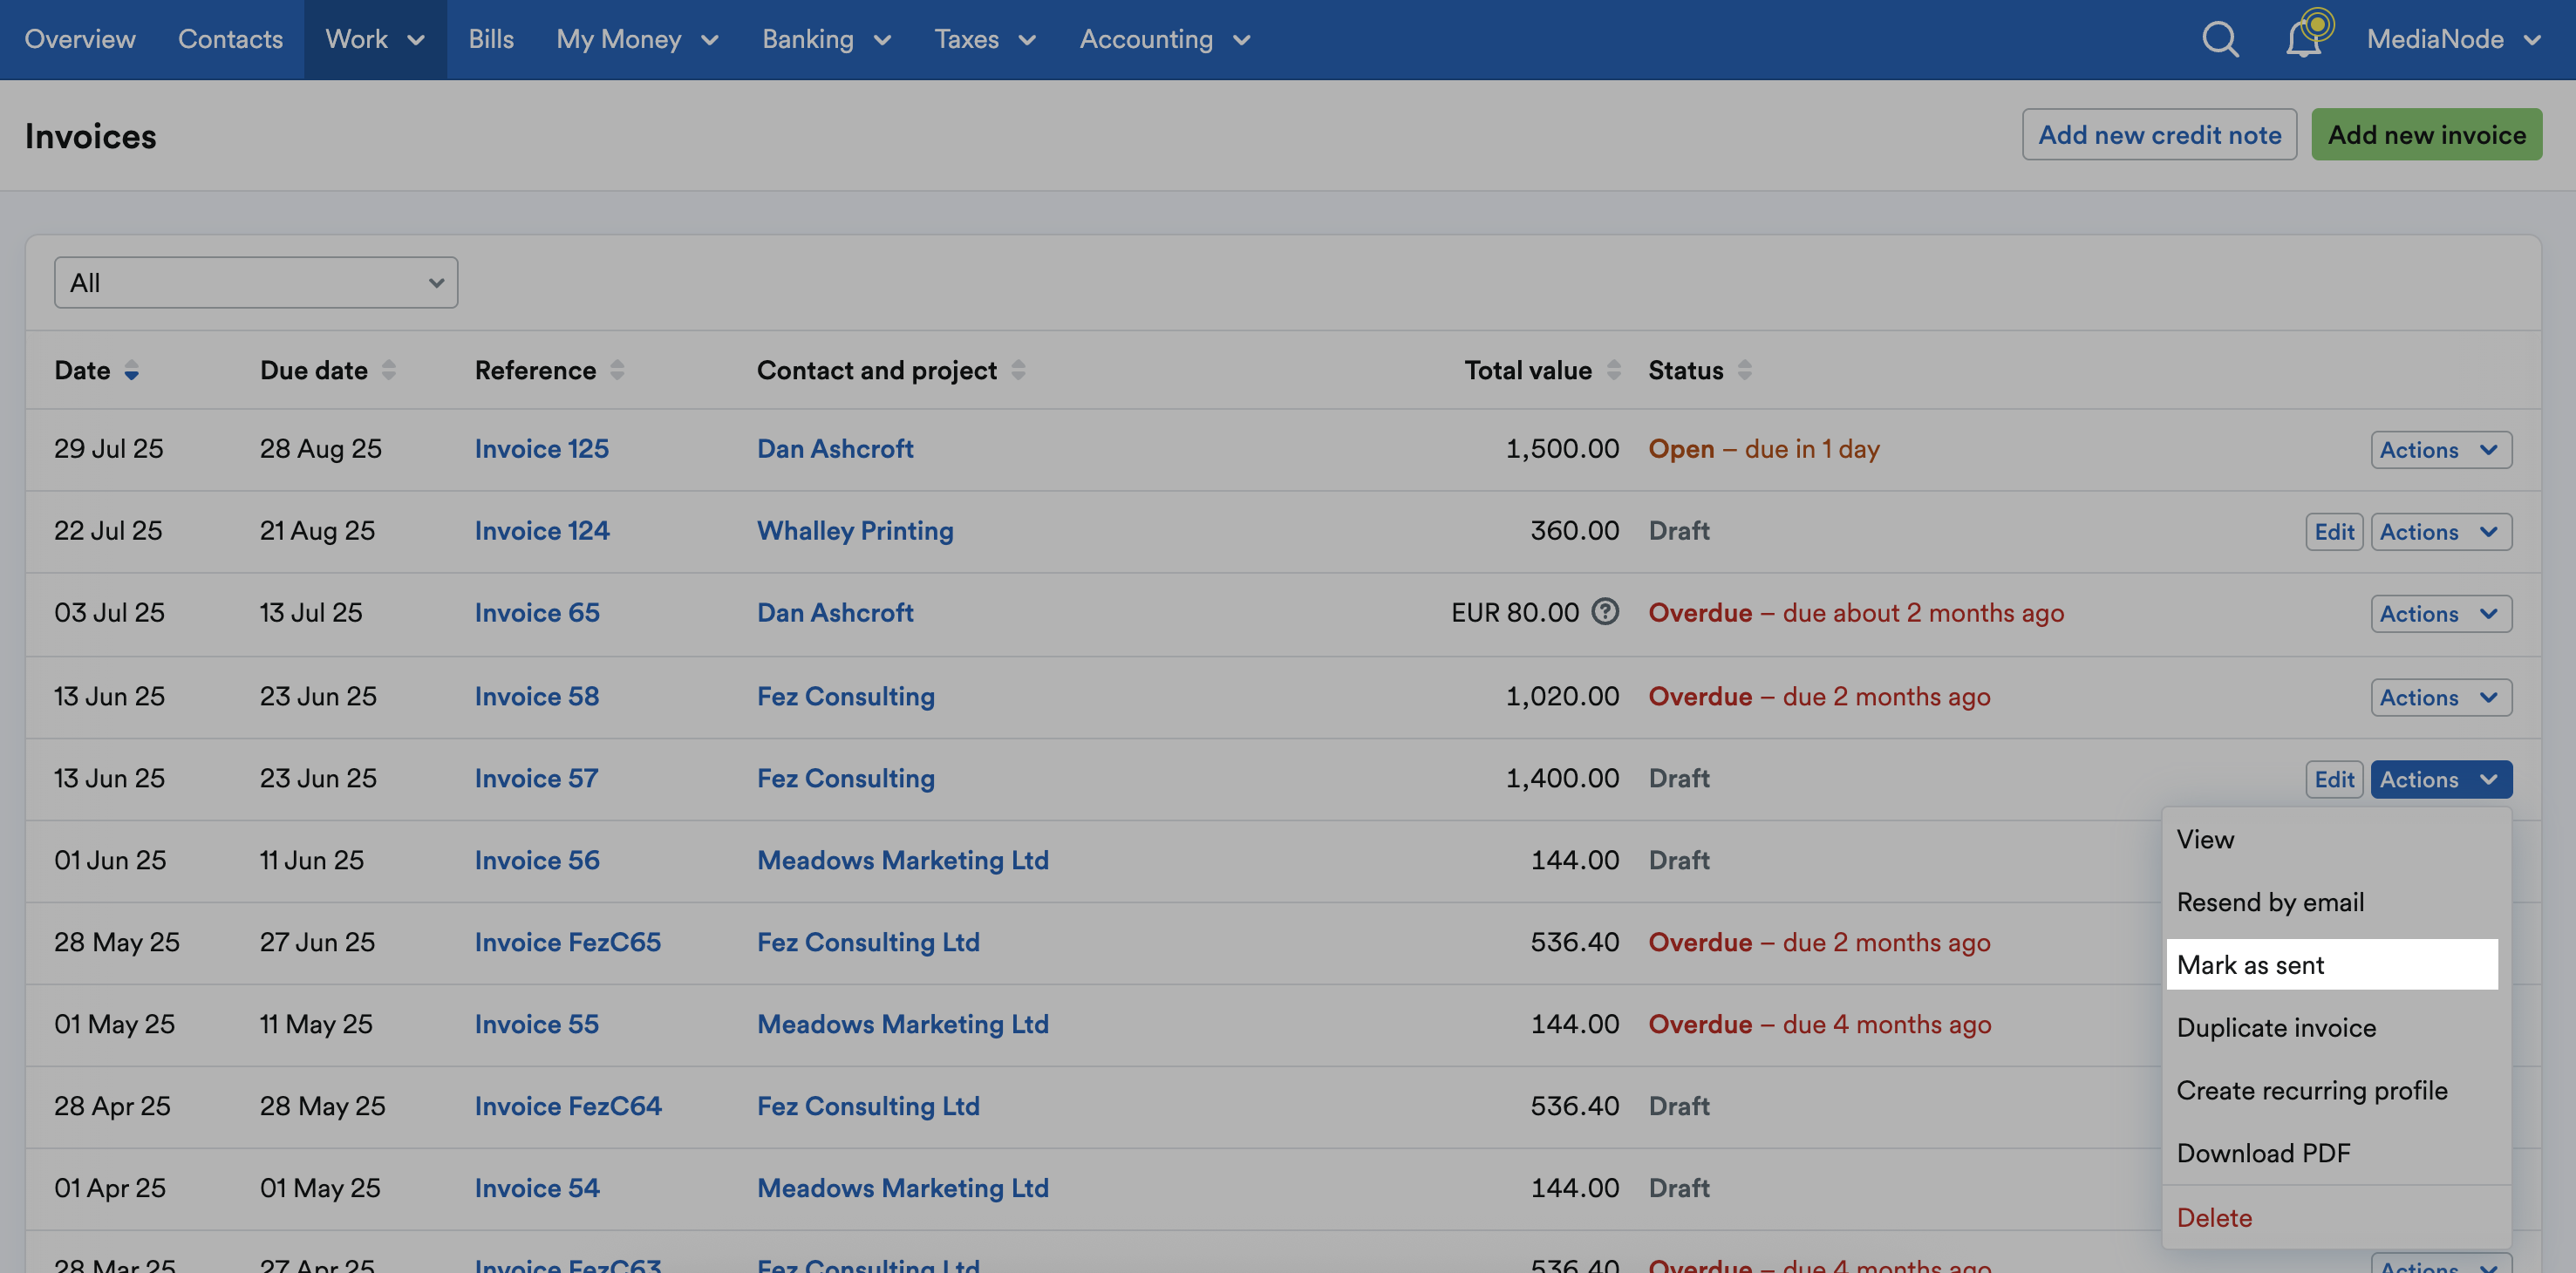
Task: Open Invoice 65 link
Action: (x=537, y=613)
